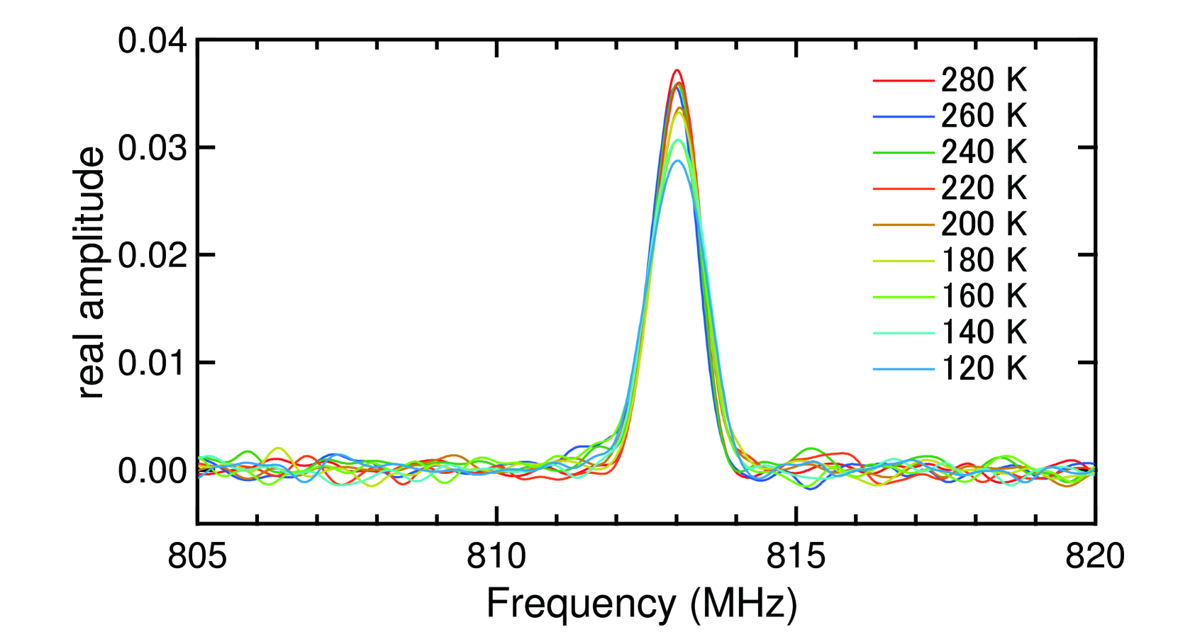Select the 140 K legend label
1178x644 pixels.
[983, 332]
